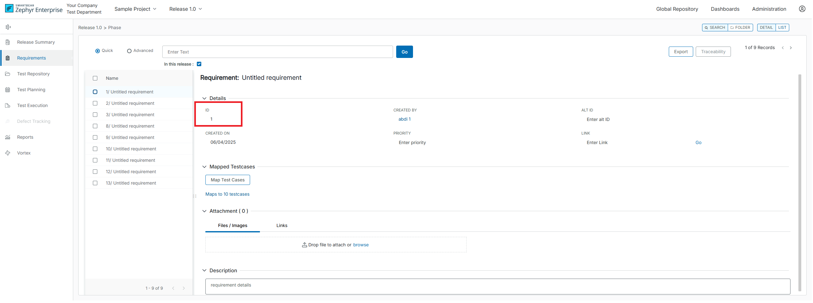Open the Release 1.0 dropdown

tap(185, 9)
